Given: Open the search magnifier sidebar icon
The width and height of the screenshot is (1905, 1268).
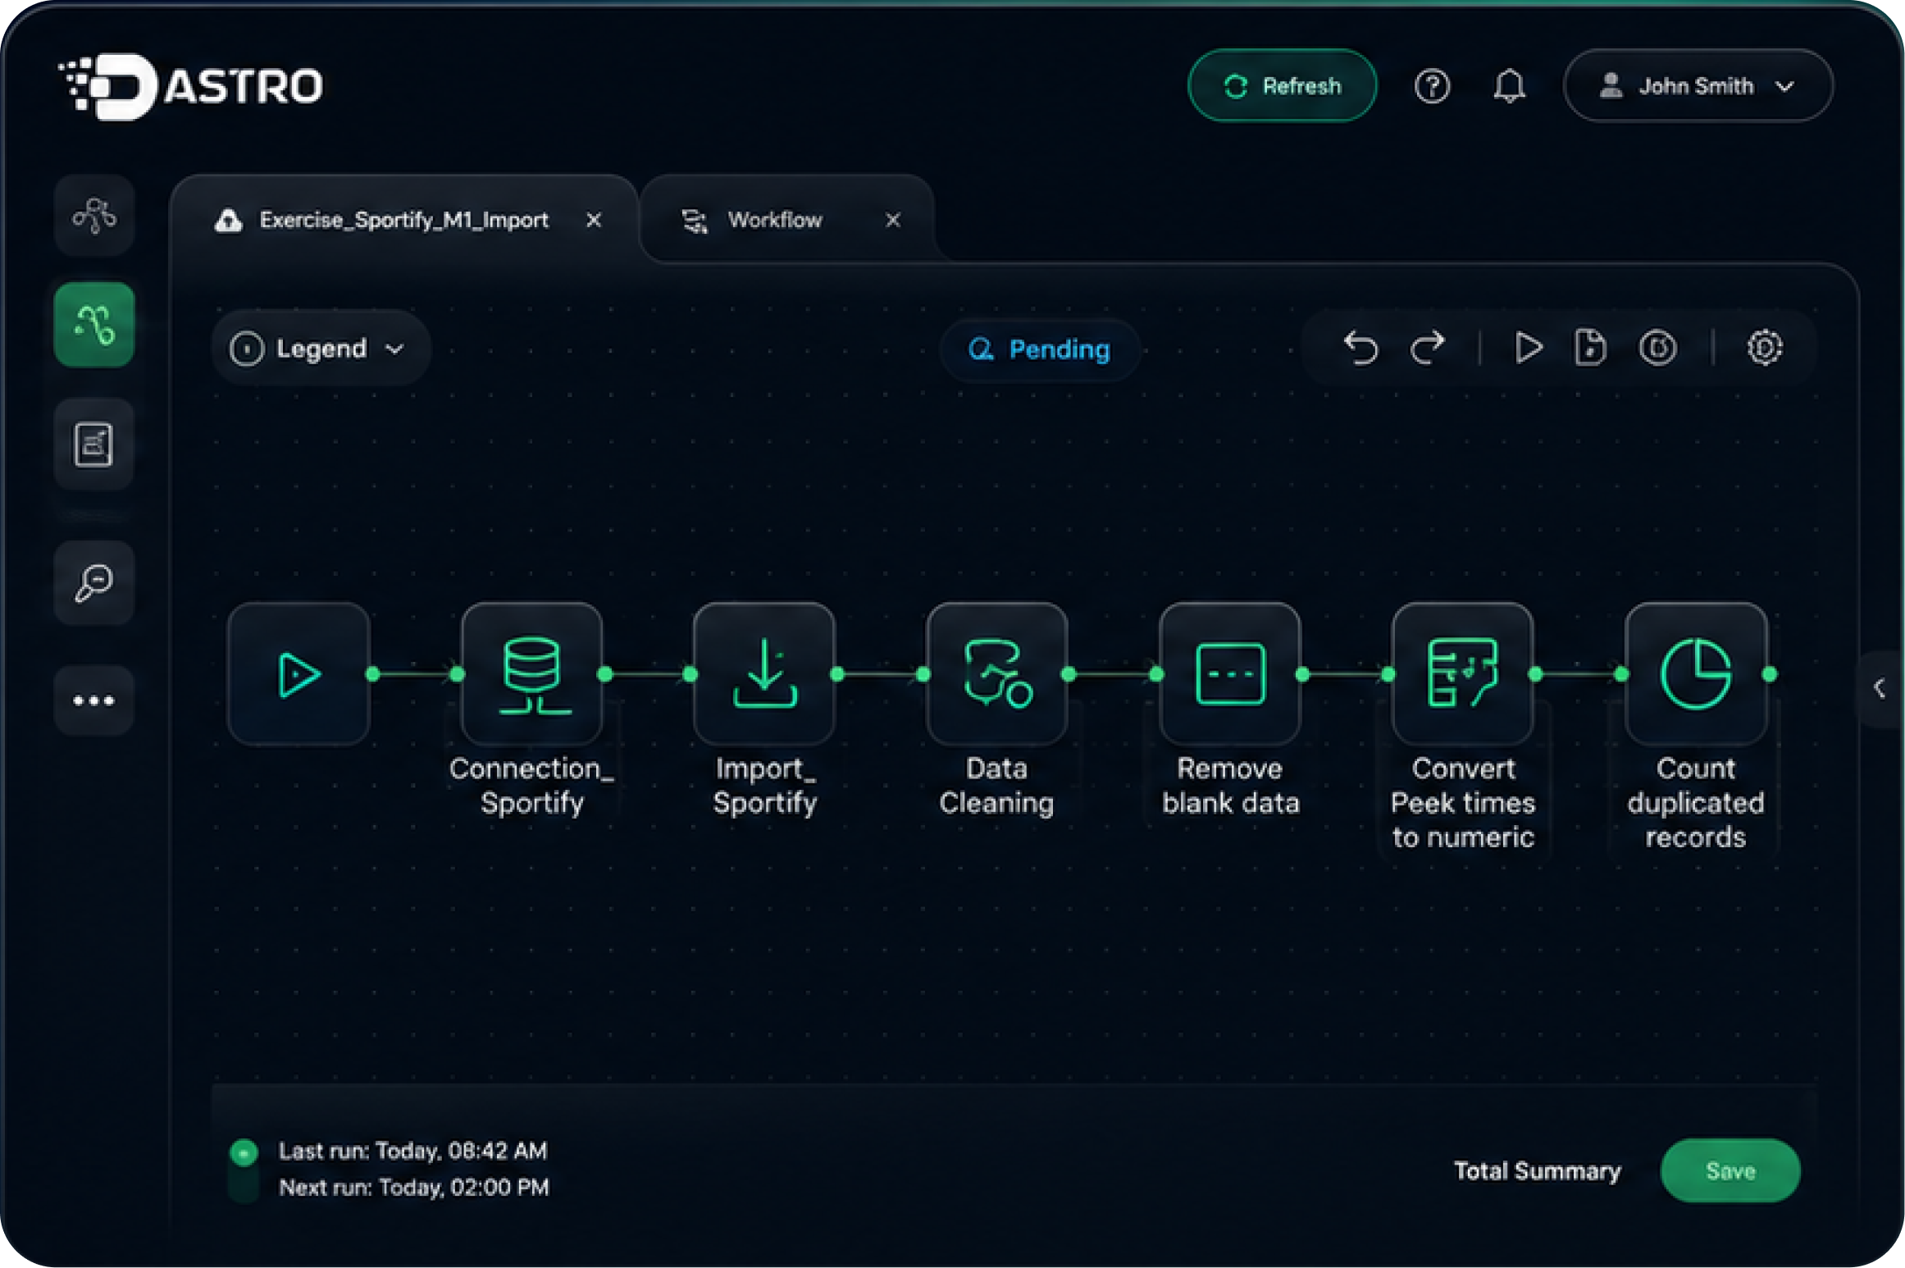Looking at the screenshot, I should (94, 582).
